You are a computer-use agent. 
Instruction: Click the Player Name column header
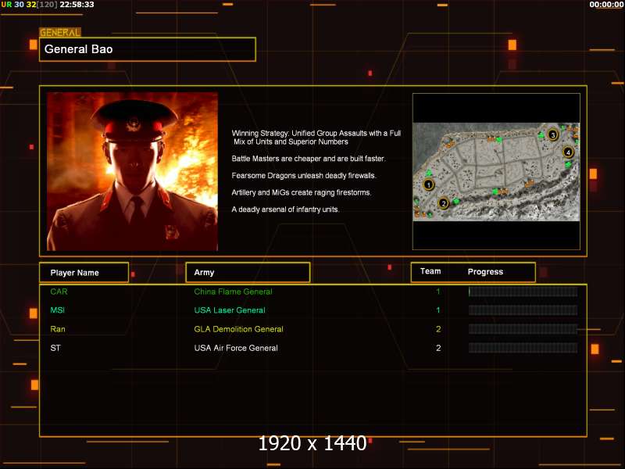click(x=84, y=273)
